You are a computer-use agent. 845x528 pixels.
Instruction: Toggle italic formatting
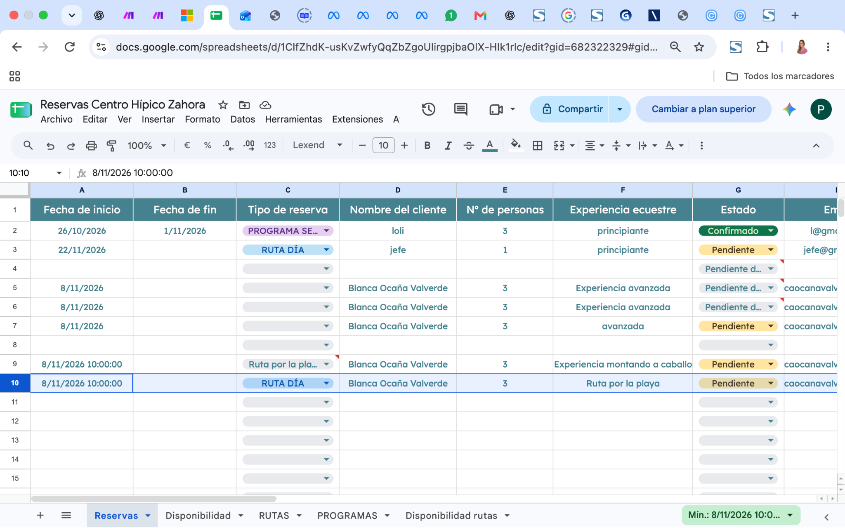pos(448,145)
